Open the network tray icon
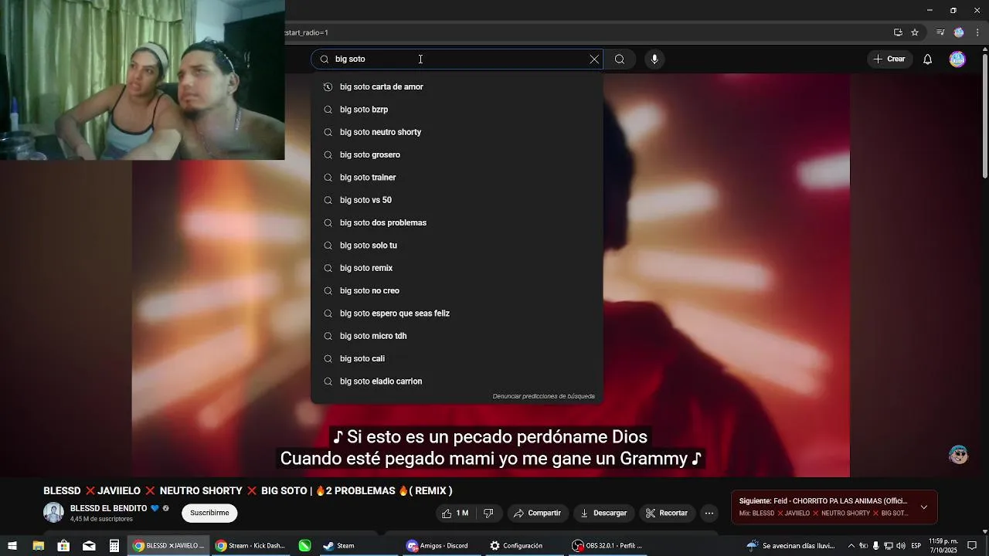 [889, 545]
